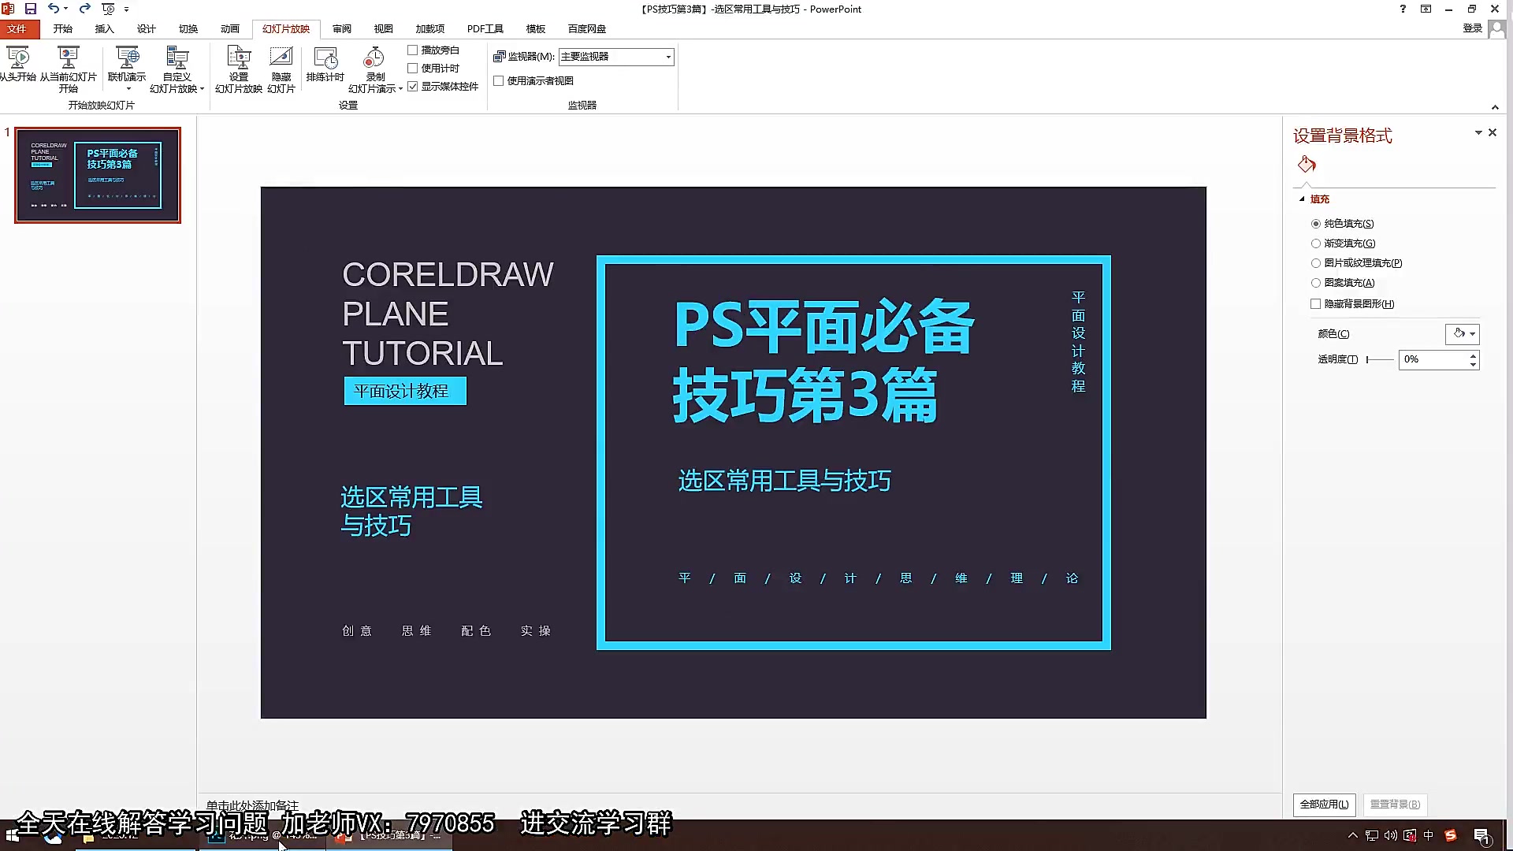Click the Help question mark icon
Screen dimensions: 1513x851
coord(1403,9)
